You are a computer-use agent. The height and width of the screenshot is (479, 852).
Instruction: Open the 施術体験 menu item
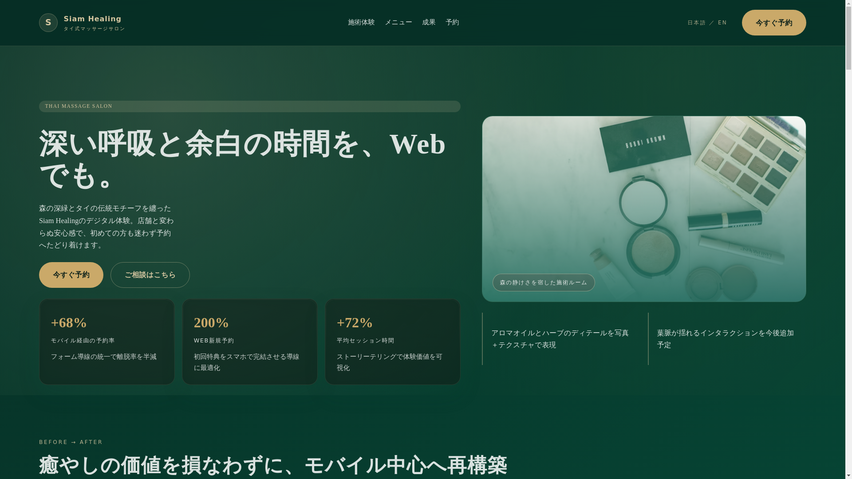tap(361, 22)
